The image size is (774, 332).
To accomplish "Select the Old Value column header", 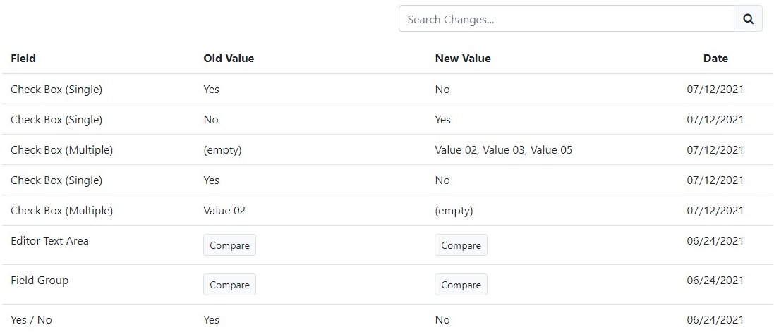I will click(x=229, y=59).
